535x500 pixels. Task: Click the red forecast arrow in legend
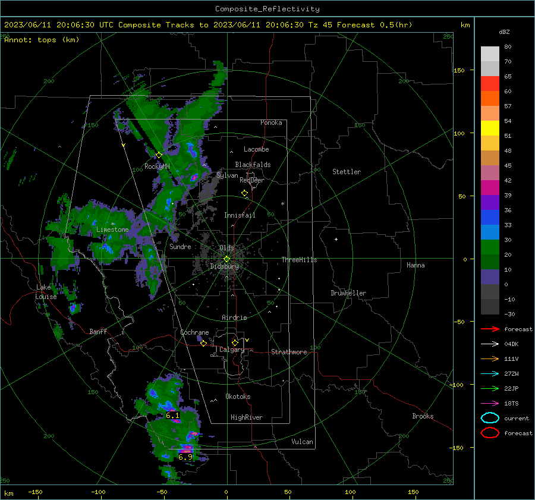coord(490,329)
